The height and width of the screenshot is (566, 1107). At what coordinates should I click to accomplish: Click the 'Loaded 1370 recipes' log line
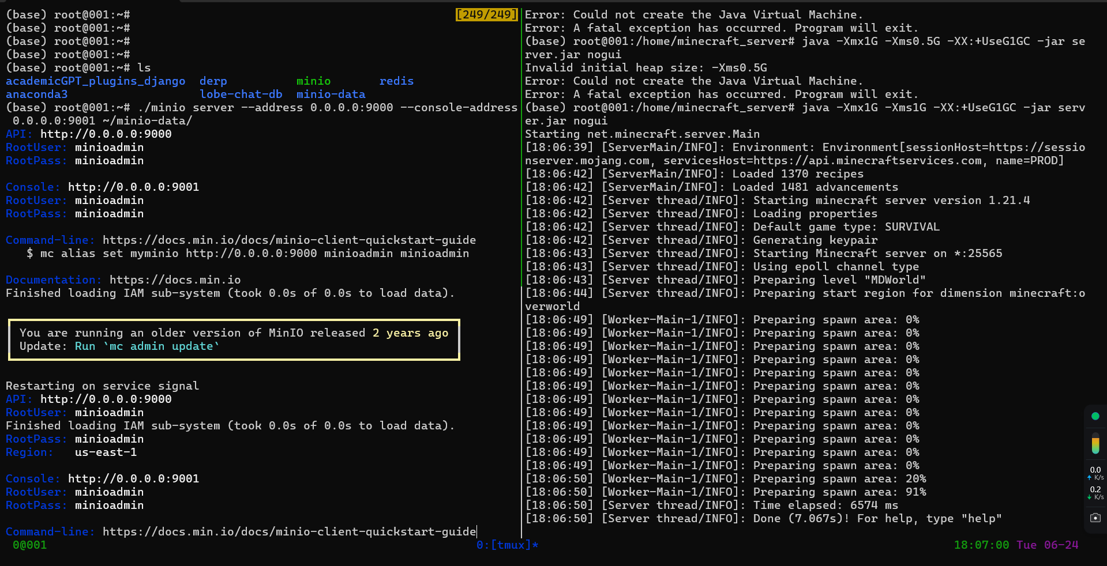tap(695, 173)
